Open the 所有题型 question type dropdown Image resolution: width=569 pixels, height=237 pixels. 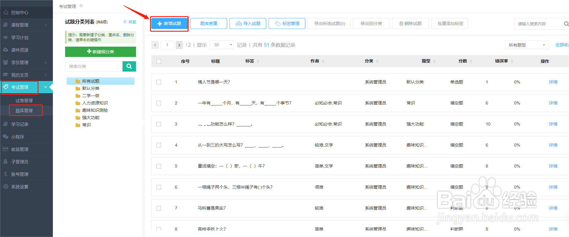tap(527, 45)
